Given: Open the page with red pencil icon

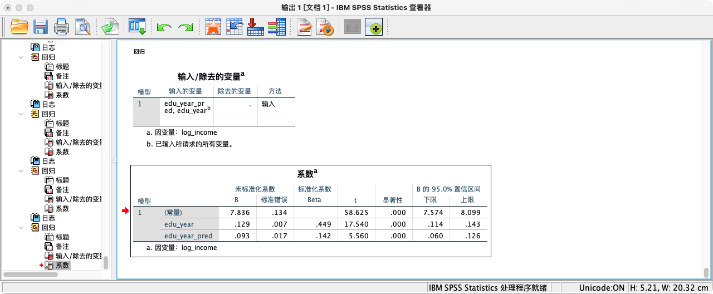Looking at the screenshot, I should coord(304,27).
